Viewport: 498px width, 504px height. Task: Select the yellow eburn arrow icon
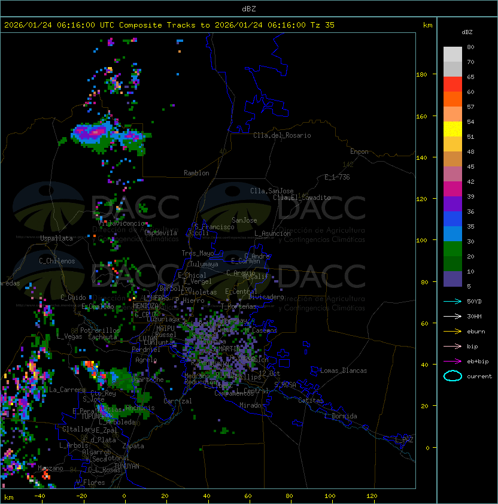(x=453, y=331)
